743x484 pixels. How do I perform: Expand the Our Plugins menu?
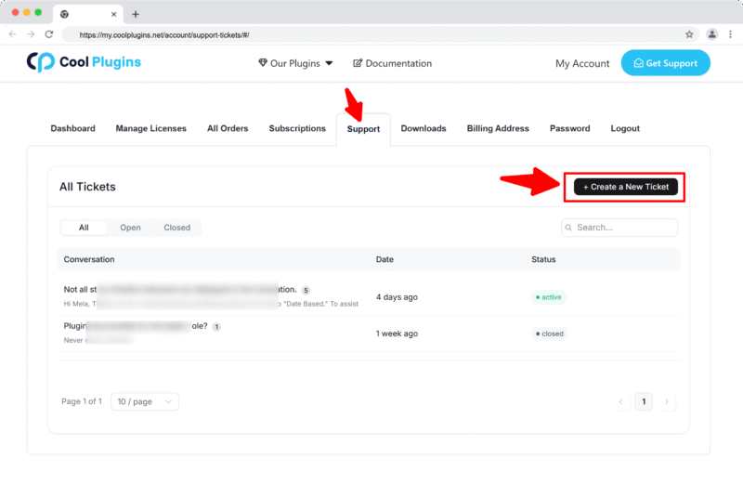tap(294, 63)
